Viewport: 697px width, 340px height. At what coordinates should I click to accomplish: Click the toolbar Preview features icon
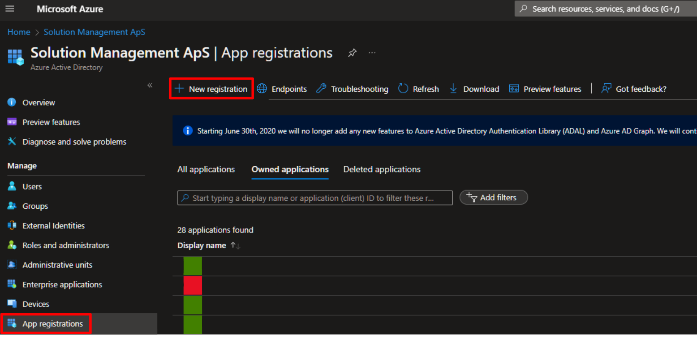point(514,88)
